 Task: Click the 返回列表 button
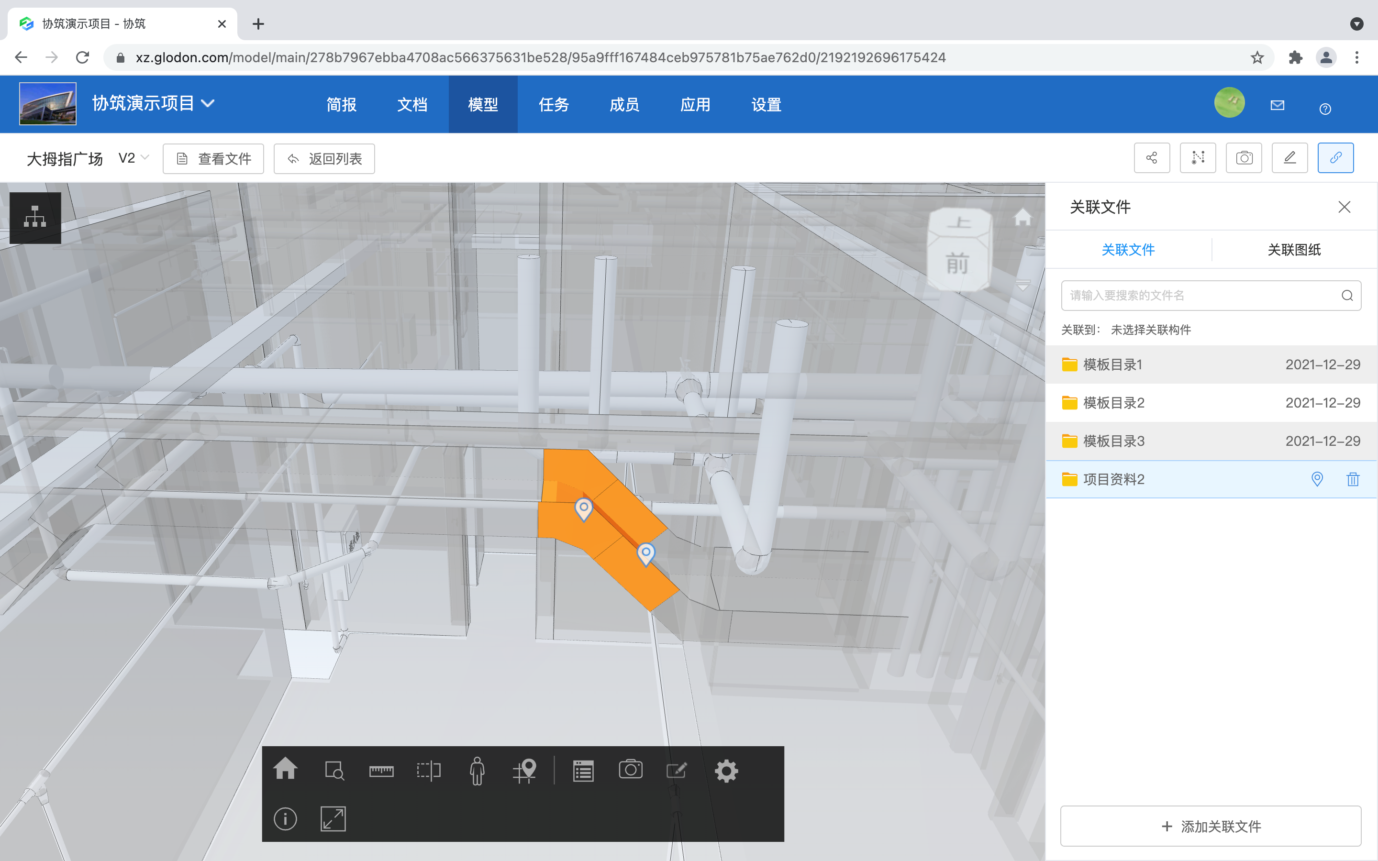[324, 159]
